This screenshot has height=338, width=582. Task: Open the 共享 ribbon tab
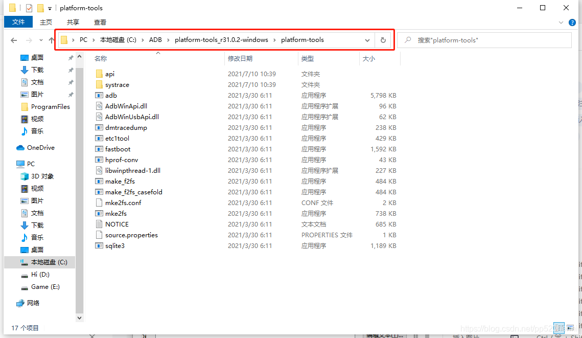73,22
